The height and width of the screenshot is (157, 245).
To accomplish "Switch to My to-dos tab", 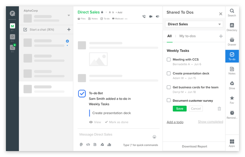I will 187,36.
